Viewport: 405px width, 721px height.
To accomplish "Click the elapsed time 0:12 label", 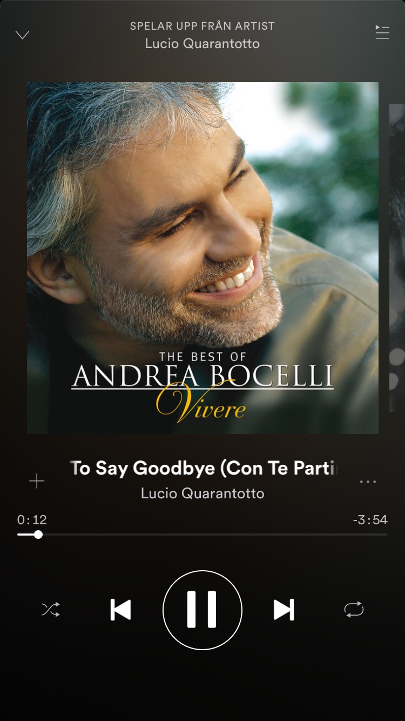I will [x=32, y=520].
